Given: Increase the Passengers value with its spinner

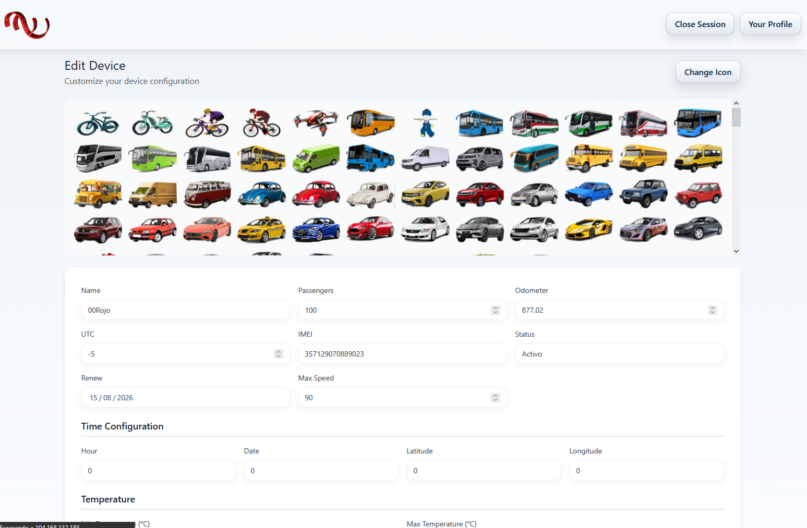Looking at the screenshot, I should coord(496,308).
